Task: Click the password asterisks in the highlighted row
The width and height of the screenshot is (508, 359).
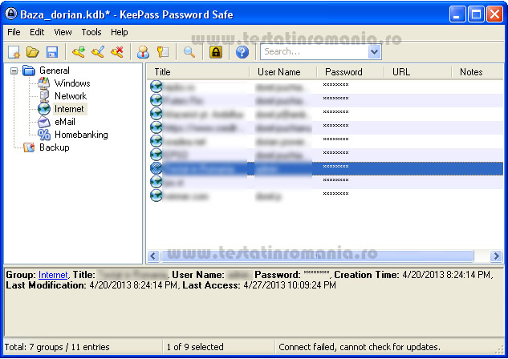Action: coord(335,167)
